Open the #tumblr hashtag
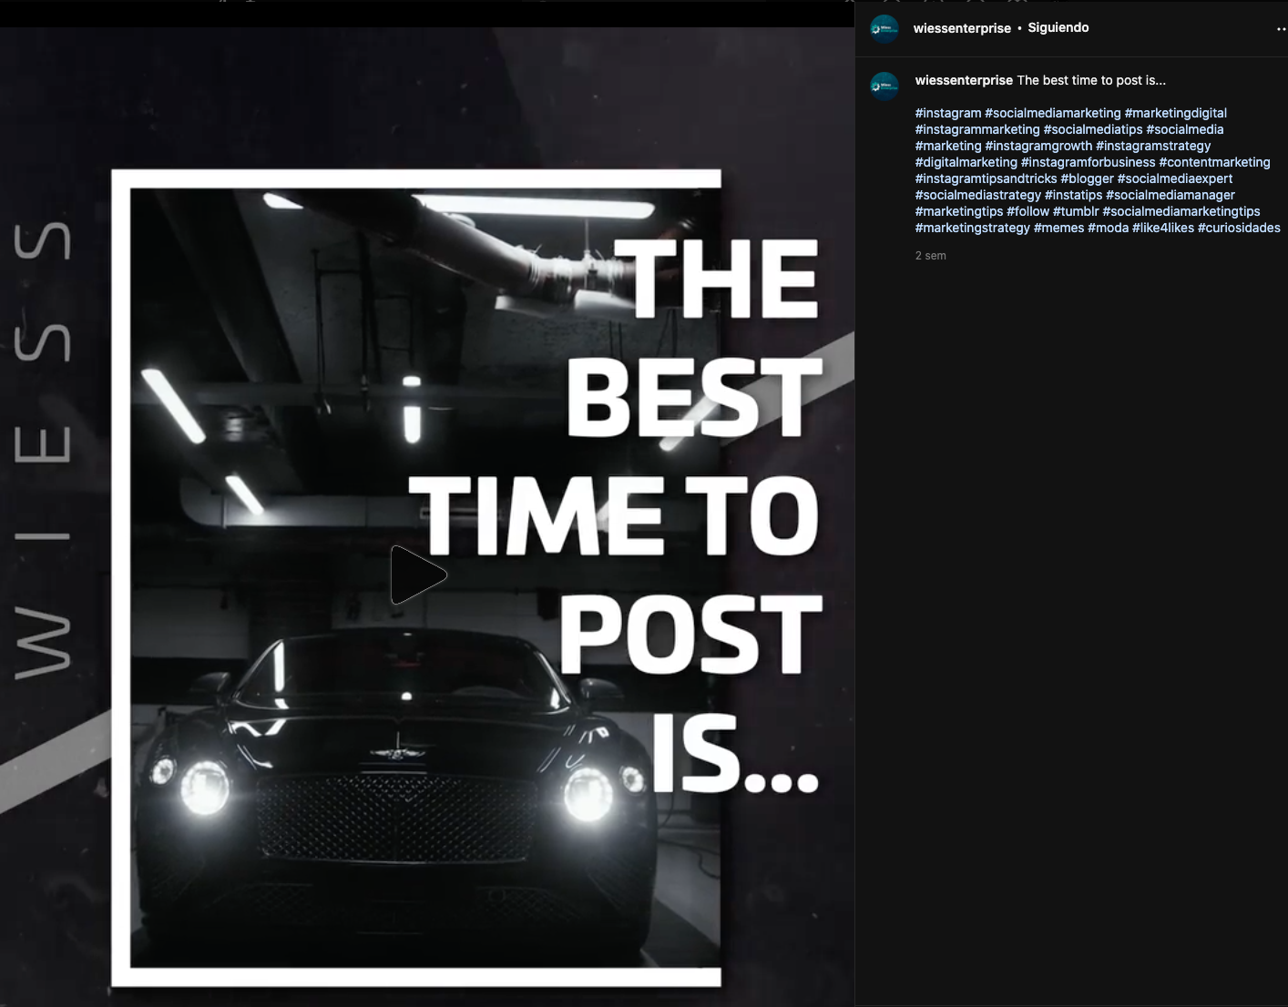1288x1007 pixels. pos(1076,211)
